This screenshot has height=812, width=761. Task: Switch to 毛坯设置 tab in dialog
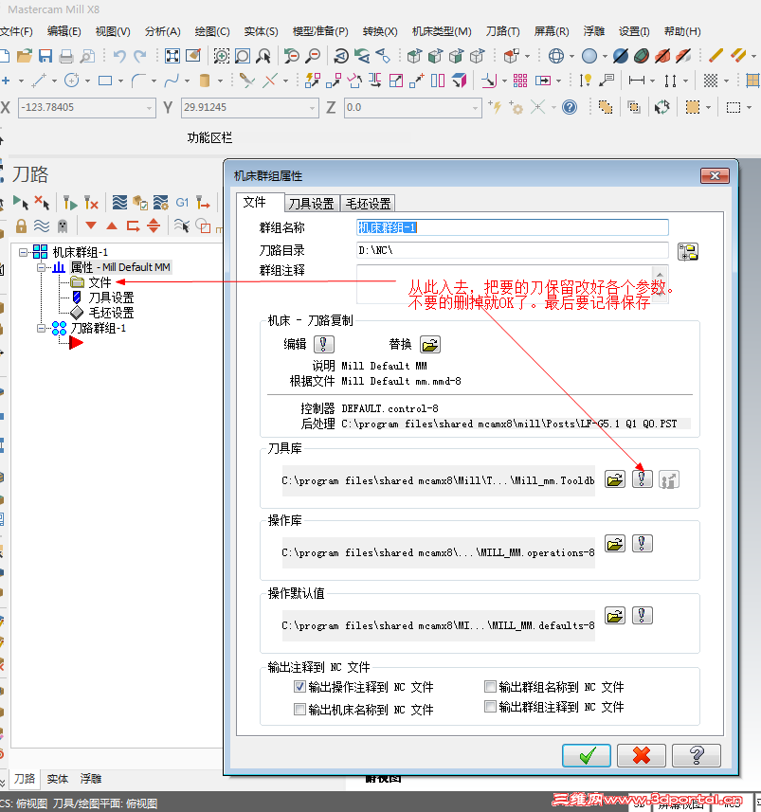[368, 204]
